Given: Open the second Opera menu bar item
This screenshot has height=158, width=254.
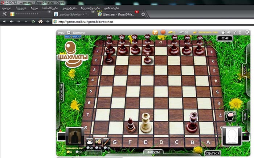Looking at the screenshot, I should point(21,8).
